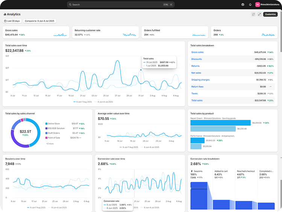Click the BSS B2B Solution color swatch
The height and width of the screenshot is (212, 282).
point(46,129)
